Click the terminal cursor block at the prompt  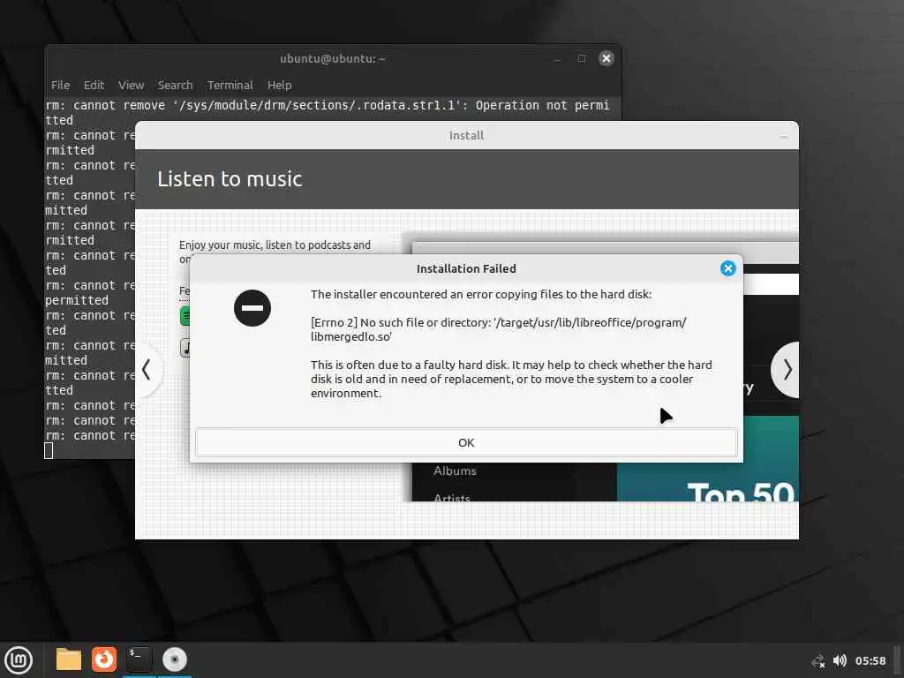[x=49, y=451]
